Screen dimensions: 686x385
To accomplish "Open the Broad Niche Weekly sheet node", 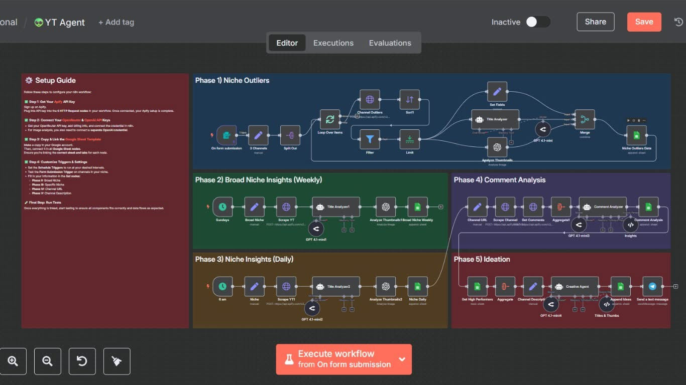I will (x=417, y=207).
